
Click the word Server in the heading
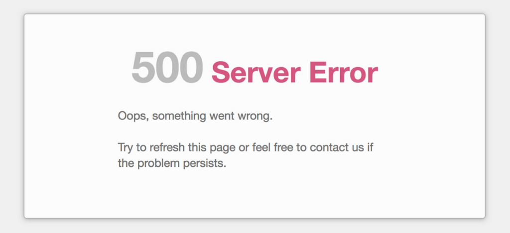click(x=256, y=73)
